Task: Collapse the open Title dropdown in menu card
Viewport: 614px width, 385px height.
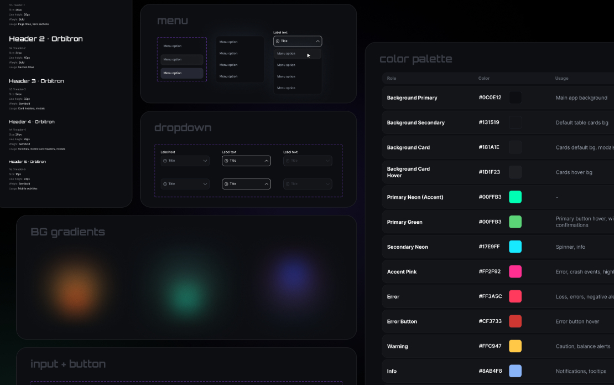Action: coord(298,41)
